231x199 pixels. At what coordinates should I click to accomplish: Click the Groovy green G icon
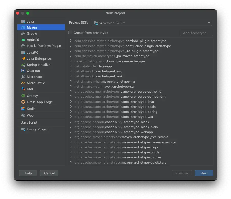coord(23,96)
